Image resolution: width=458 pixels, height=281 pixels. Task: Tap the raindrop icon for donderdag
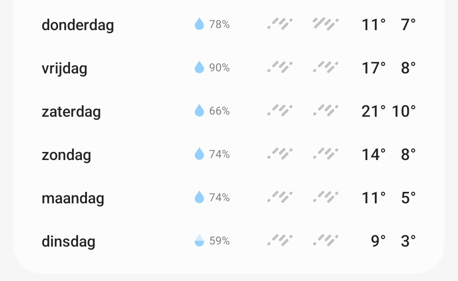coord(199,24)
